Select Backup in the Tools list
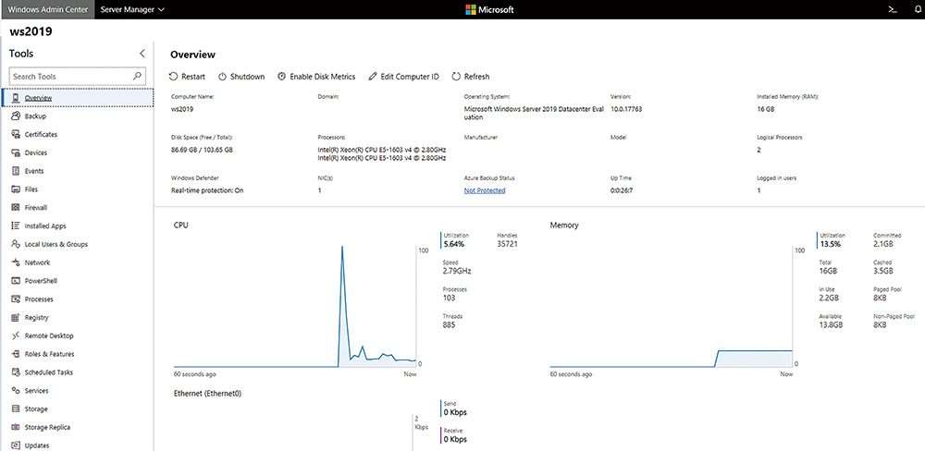The image size is (925, 451). (x=35, y=116)
